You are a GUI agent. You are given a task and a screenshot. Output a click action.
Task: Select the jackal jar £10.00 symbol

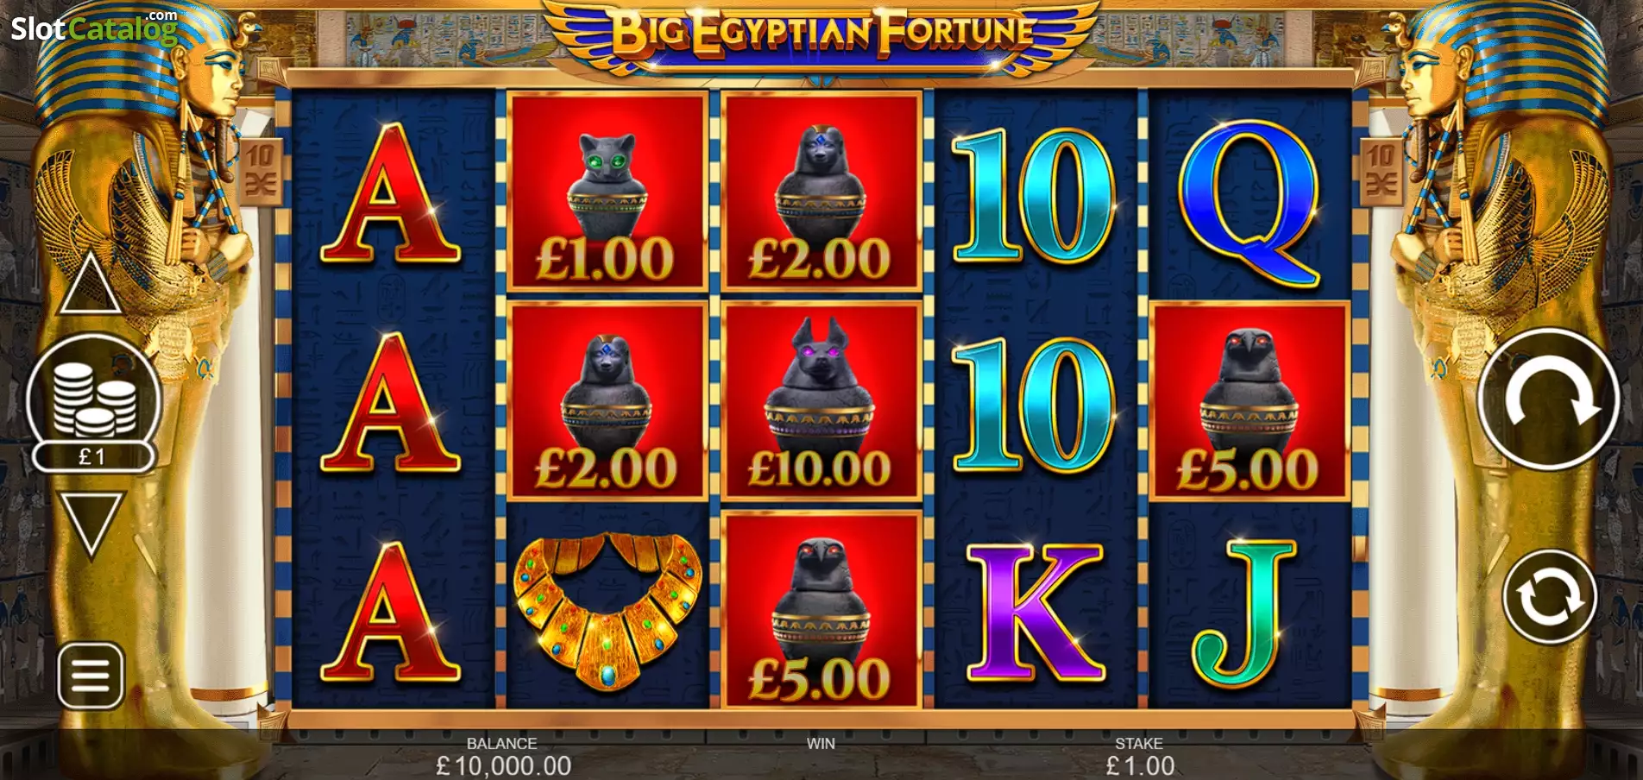(820, 401)
